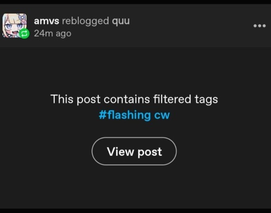Screen dimensions: 271x213
Task: Open the 24m ago timestamp permalink
Action: click(53, 34)
